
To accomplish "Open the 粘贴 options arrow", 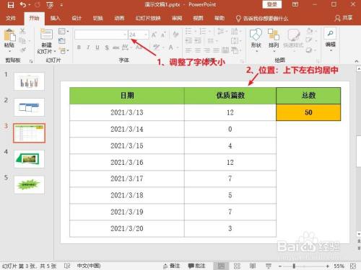I will click(9, 51).
